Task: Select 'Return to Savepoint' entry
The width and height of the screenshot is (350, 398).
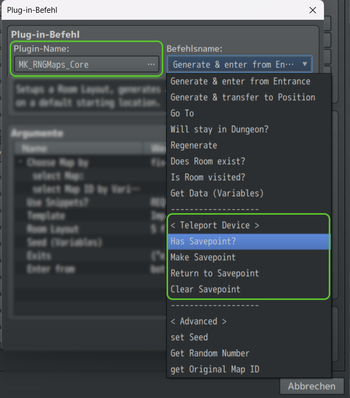Action: pyautogui.click(x=249, y=273)
